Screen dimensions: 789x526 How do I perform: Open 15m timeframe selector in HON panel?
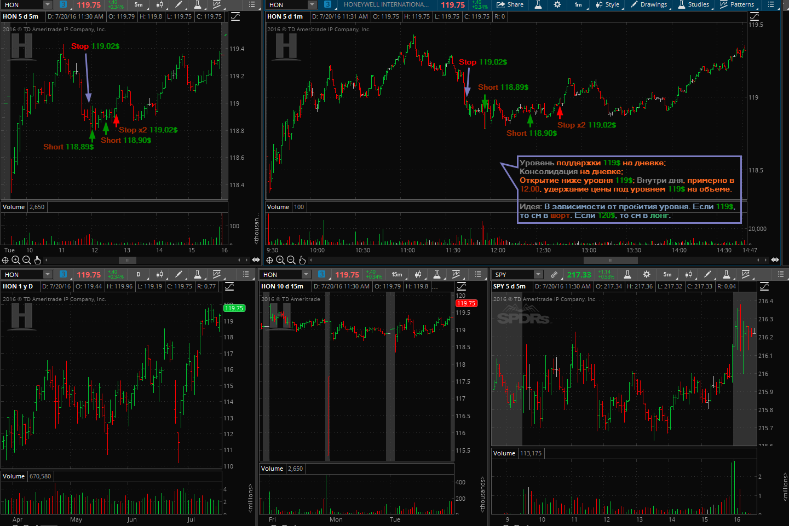tap(397, 274)
